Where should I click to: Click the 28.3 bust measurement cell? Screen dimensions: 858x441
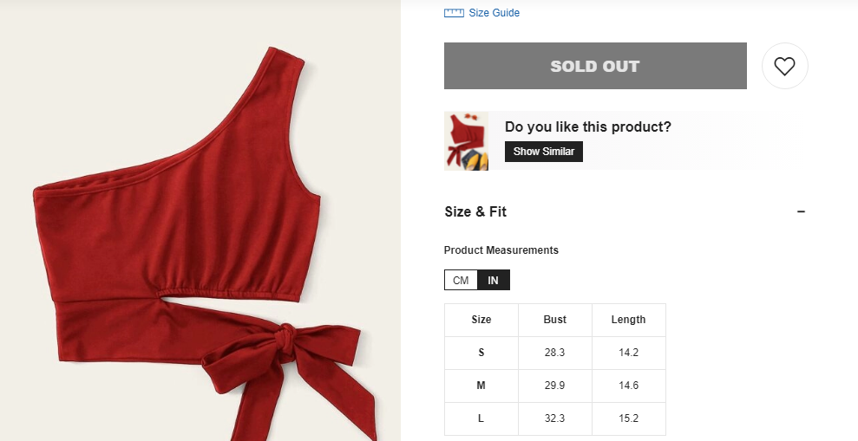click(555, 353)
